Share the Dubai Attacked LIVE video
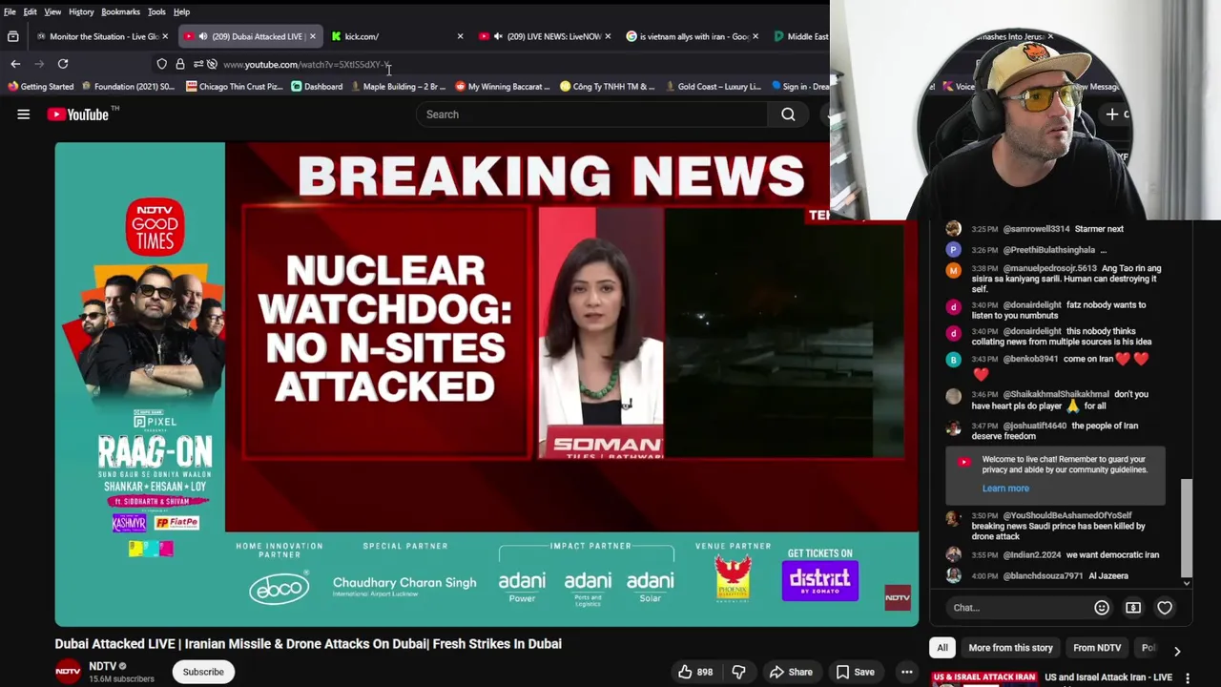Image resolution: width=1221 pixels, height=687 pixels. 791,672
